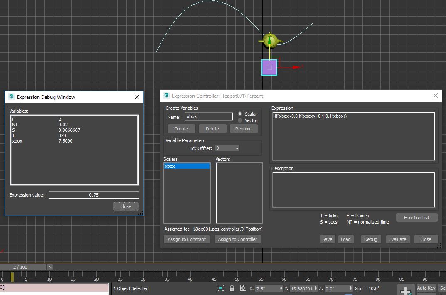Image resolution: width=446 pixels, height=295 pixels.
Task: Click the Create variable button
Action: (x=181, y=128)
